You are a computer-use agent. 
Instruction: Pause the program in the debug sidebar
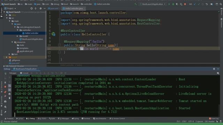coord(5,83)
